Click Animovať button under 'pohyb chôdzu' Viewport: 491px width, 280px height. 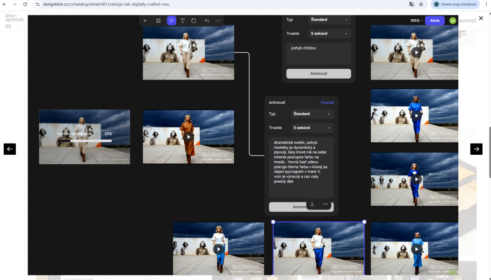[318, 74]
